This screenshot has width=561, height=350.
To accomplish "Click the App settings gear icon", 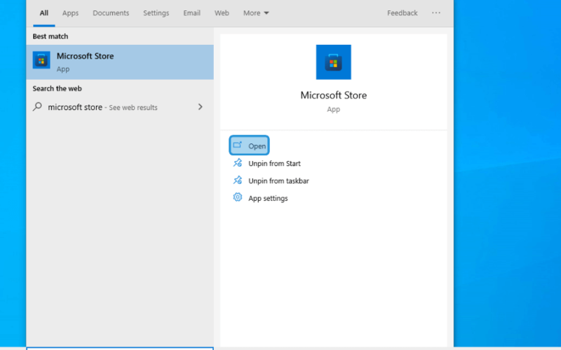I will [238, 197].
